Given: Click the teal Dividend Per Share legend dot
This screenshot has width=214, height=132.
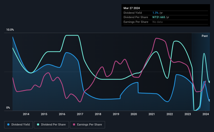Looking at the screenshot, I should point(38,124).
